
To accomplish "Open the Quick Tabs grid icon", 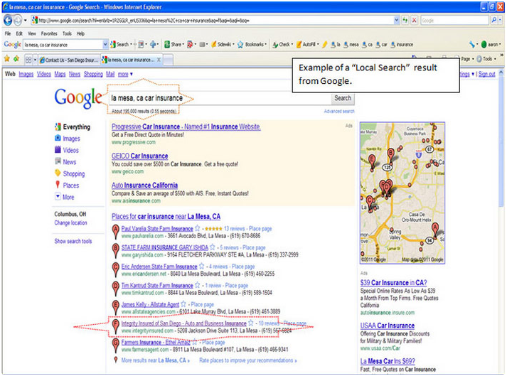I will 28,60.
